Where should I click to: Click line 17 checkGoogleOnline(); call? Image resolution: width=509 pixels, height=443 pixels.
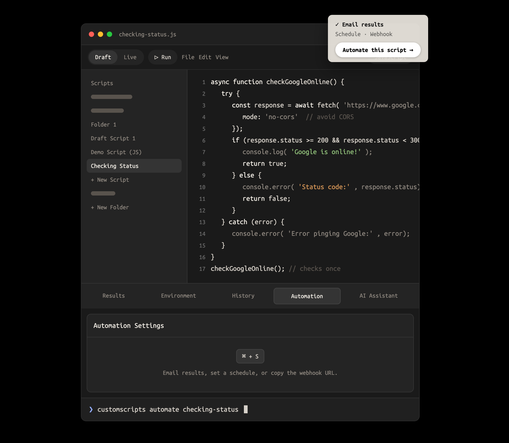click(x=248, y=268)
